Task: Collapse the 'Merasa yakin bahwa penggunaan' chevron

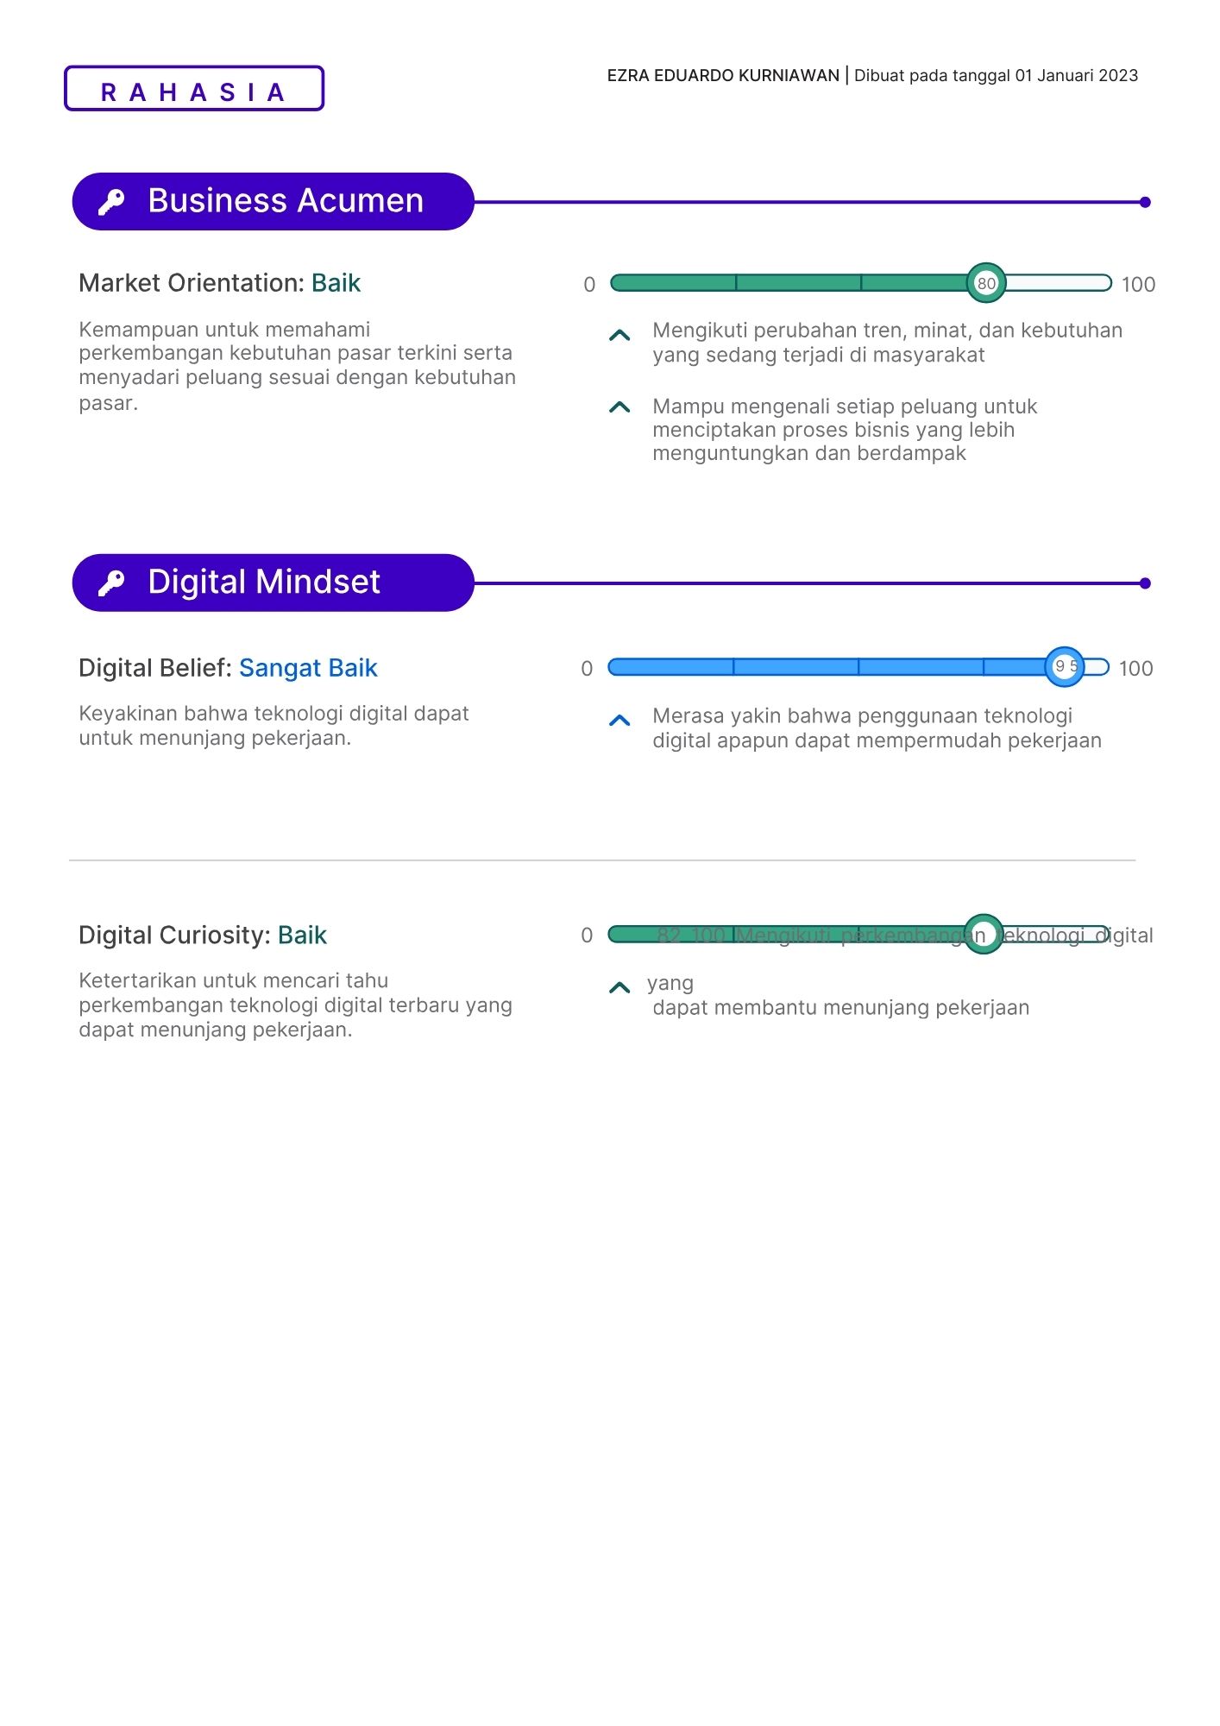Action: pos(619,720)
